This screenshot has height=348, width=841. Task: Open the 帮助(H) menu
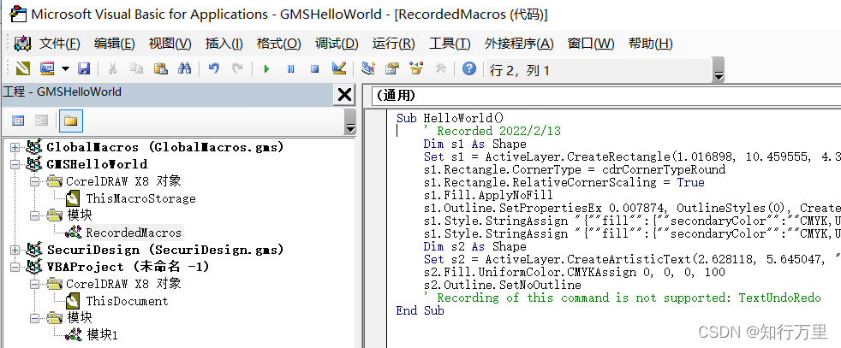tap(651, 44)
